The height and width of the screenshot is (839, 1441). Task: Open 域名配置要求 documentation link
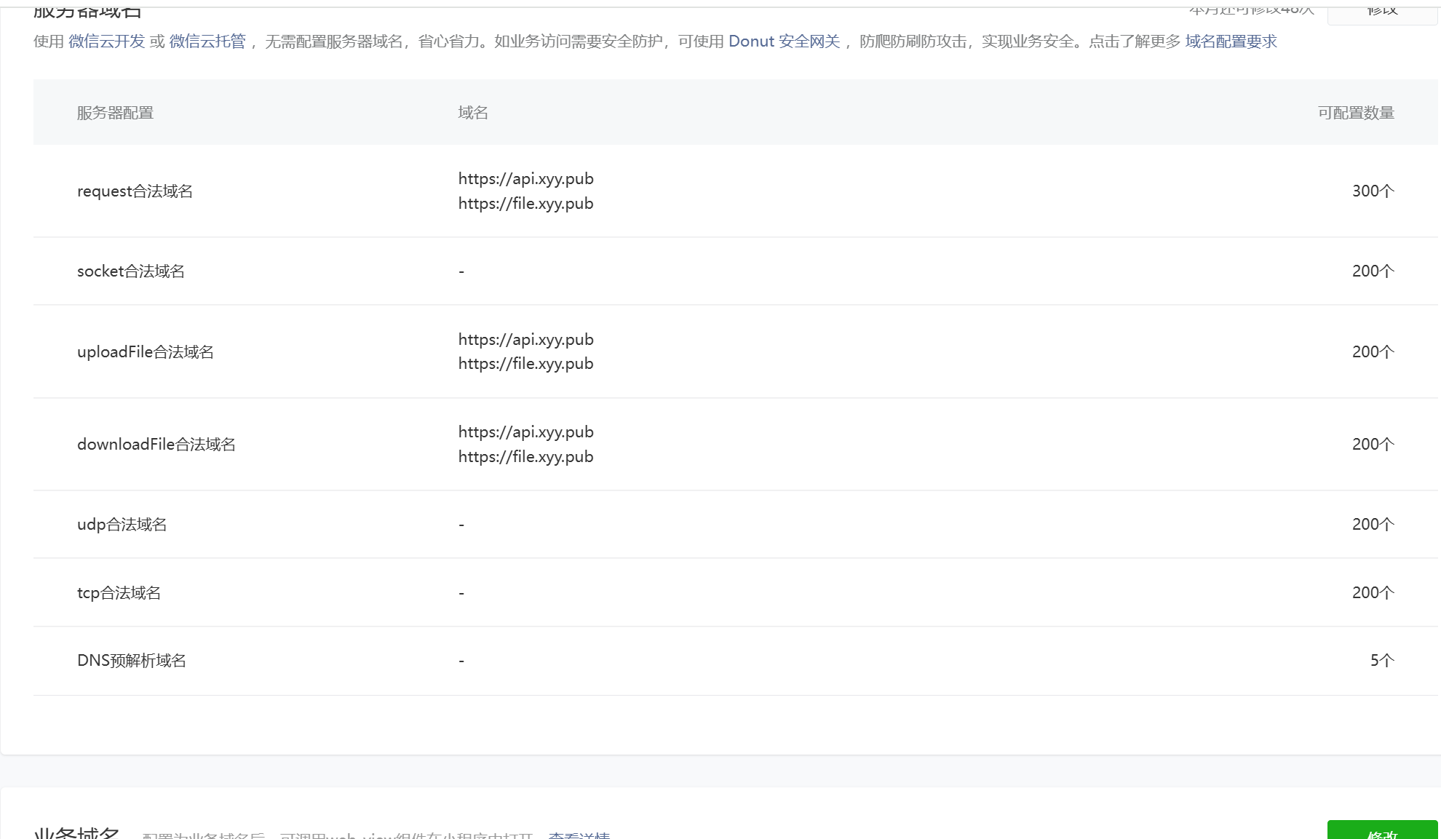pyautogui.click(x=1231, y=41)
